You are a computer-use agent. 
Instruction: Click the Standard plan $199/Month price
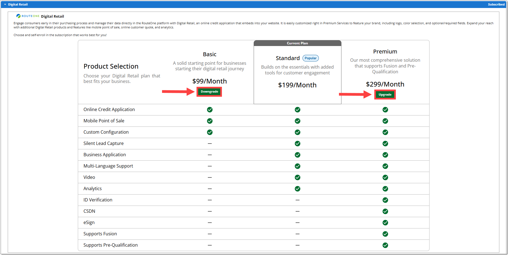pos(297,85)
